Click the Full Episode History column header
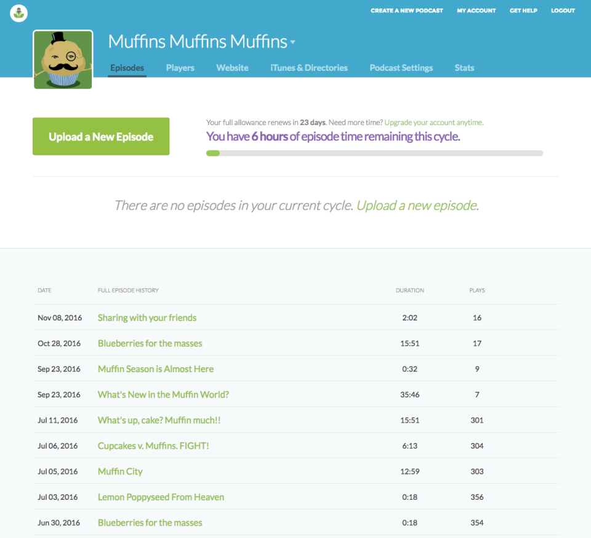591x538 pixels. tap(128, 290)
